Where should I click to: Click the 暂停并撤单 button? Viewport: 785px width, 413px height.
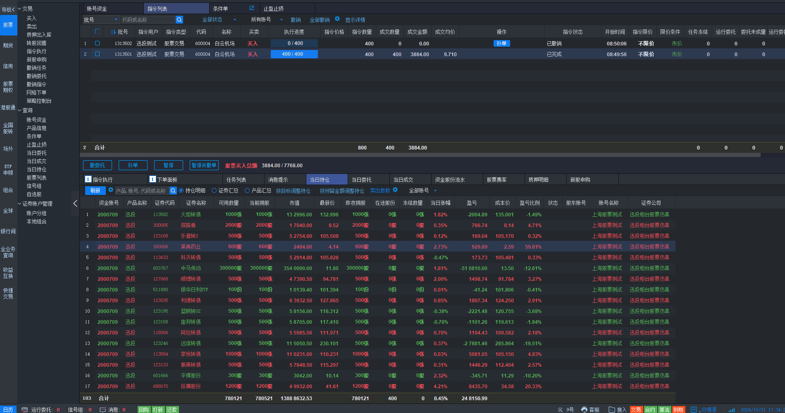coord(204,165)
